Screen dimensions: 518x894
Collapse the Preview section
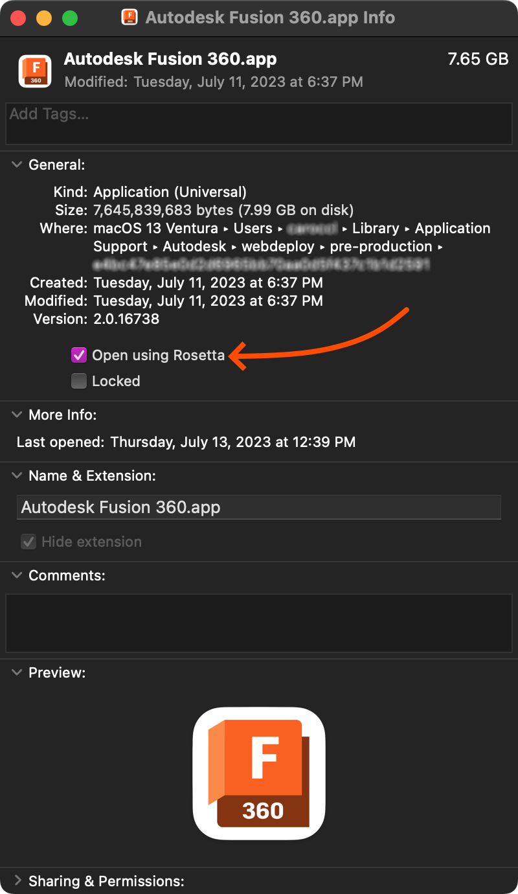pyautogui.click(x=16, y=672)
